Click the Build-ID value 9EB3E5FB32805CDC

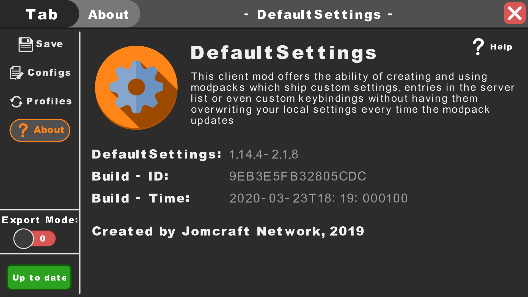point(298,176)
